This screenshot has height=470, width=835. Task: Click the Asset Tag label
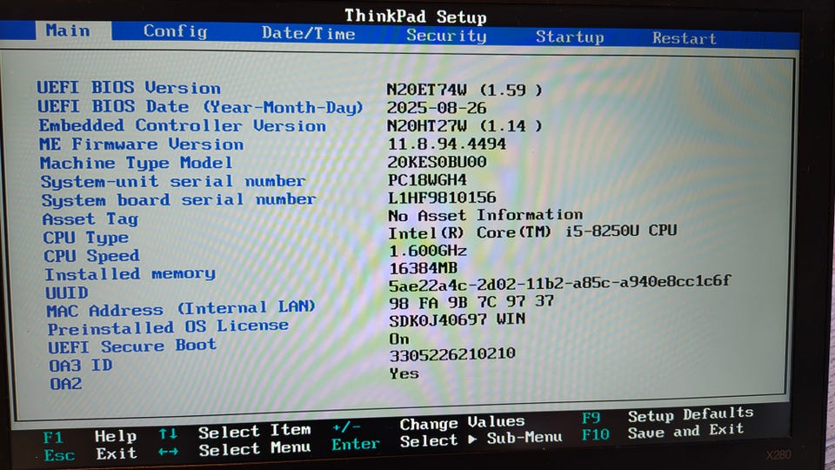point(90,219)
